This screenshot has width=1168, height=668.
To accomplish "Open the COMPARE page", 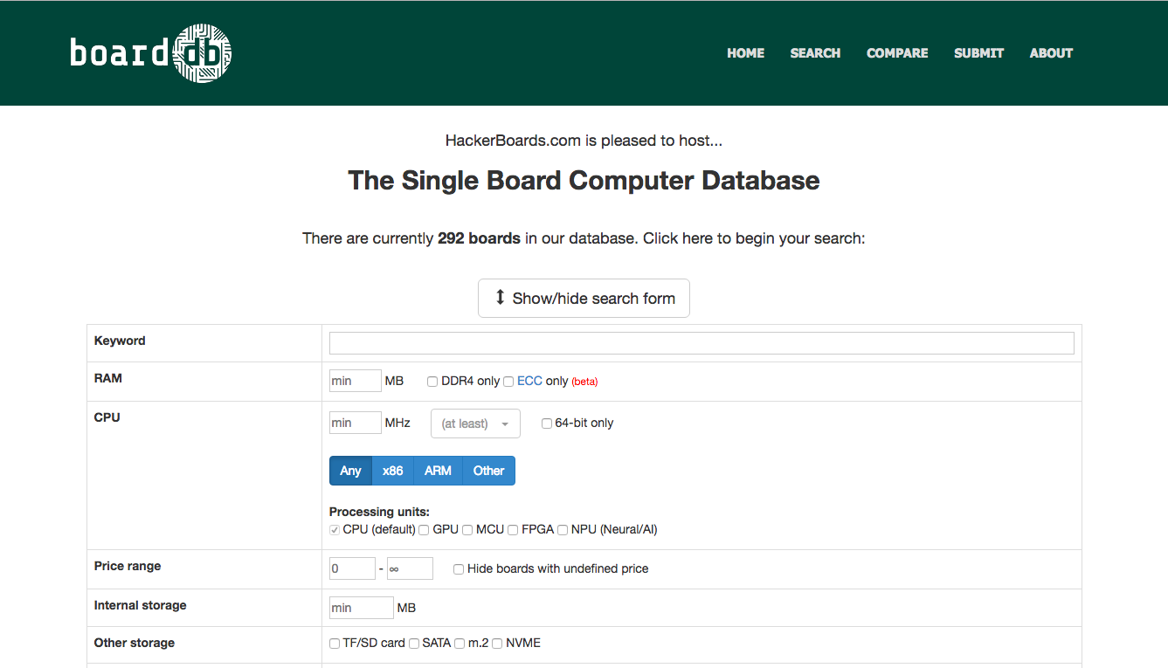I will pos(897,52).
